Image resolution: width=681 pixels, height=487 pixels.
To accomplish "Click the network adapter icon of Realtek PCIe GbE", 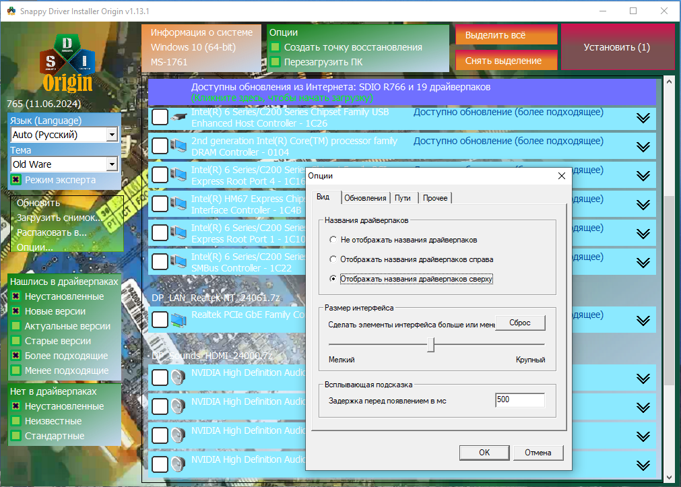I will click(178, 320).
